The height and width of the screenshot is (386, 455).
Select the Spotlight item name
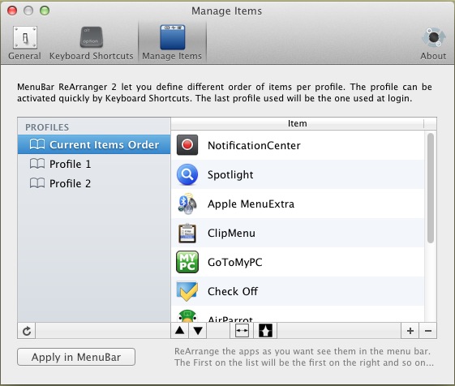[x=230, y=174]
